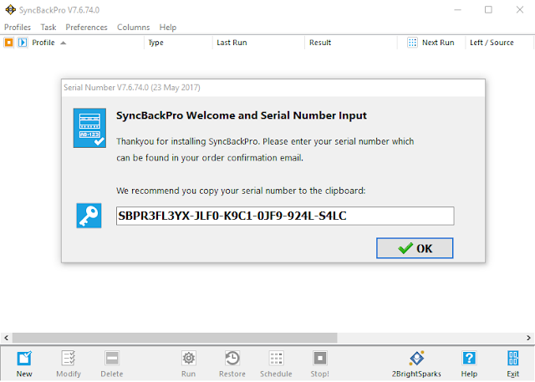535x382 pixels.
Task: Click the Last Run column header
Action: click(232, 43)
